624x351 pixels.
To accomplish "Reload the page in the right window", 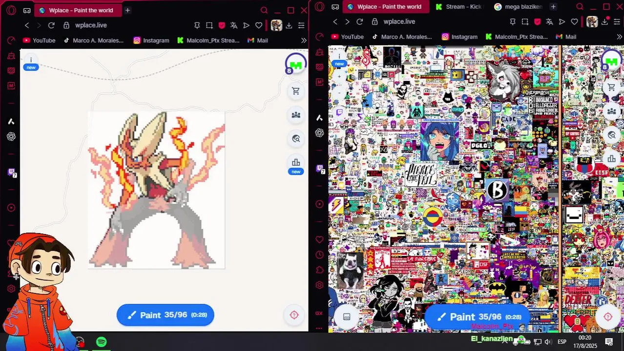I will pyautogui.click(x=360, y=21).
